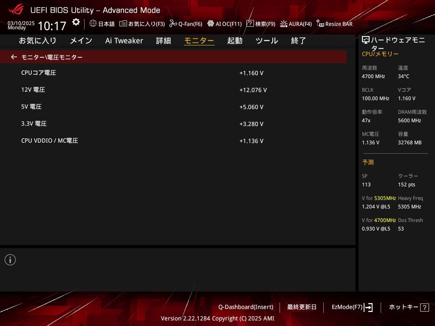
Task: Click +3.280 V value
Action: click(251, 124)
